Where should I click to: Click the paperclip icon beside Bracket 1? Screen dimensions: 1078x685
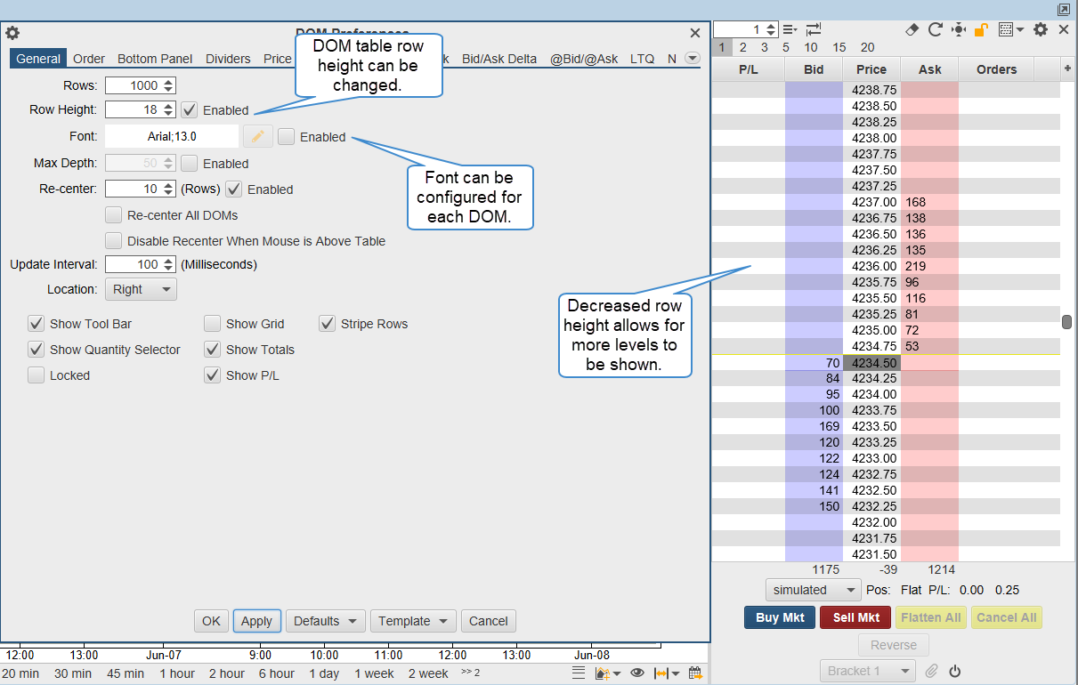(x=932, y=671)
